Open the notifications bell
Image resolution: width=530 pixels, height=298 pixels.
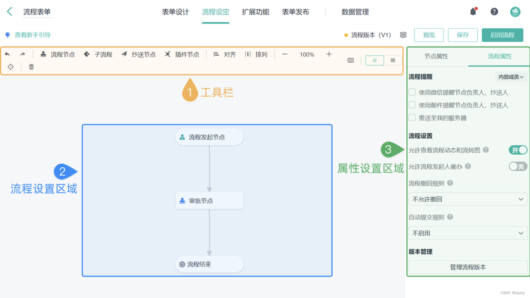pyautogui.click(x=473, y=12)
